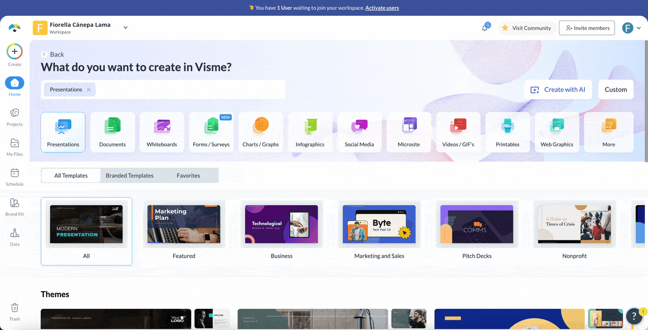The height and width of the screenshot is (330, 648).
Task: Select the Web Graphics category icon
Action: [x=557, y=132]
